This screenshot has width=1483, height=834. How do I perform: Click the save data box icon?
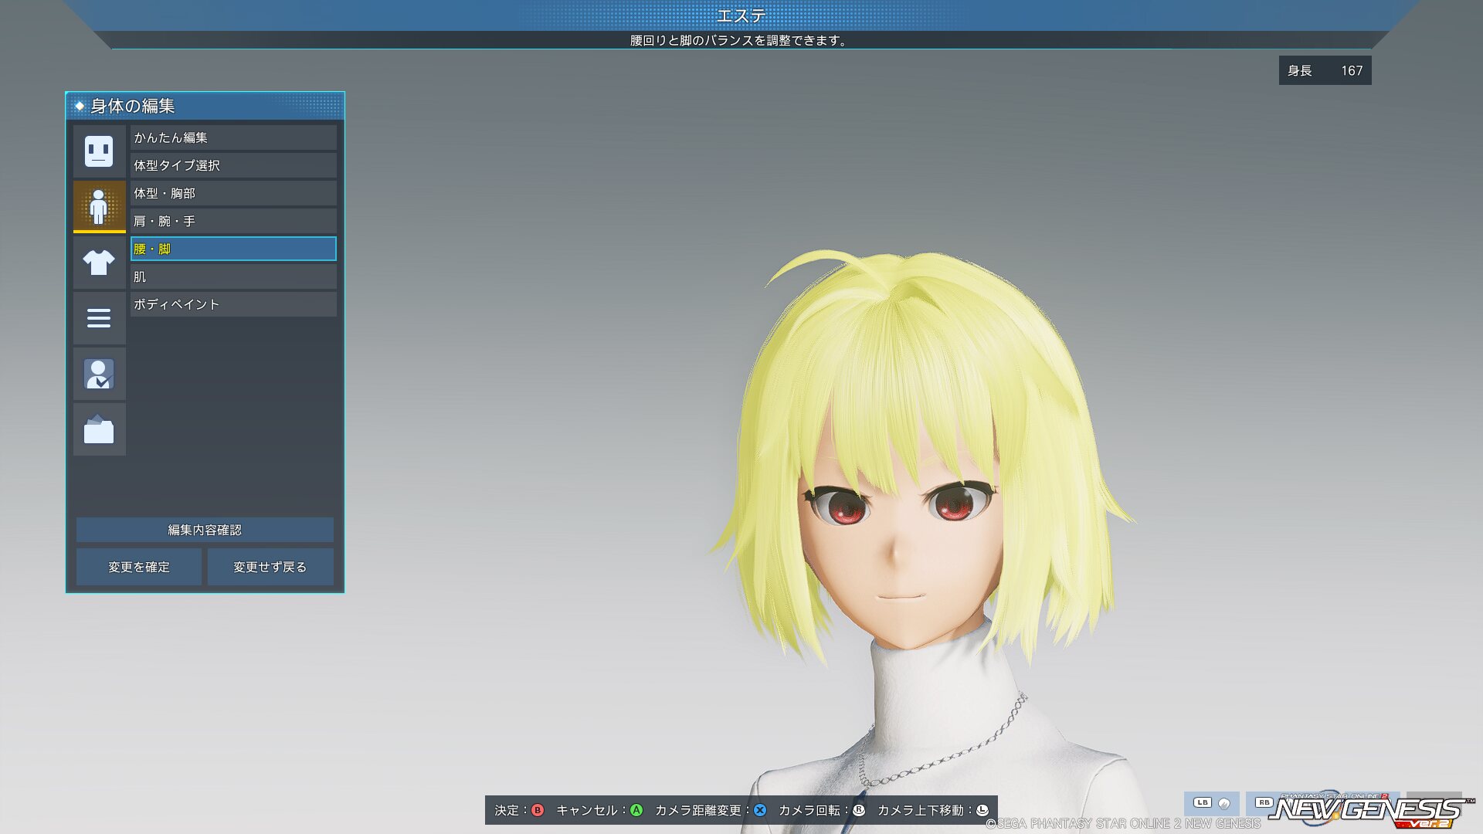click(x=99, y=429)
